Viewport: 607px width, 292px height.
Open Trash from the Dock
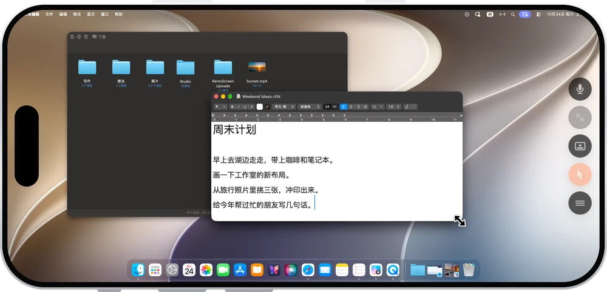pos(469,270)
